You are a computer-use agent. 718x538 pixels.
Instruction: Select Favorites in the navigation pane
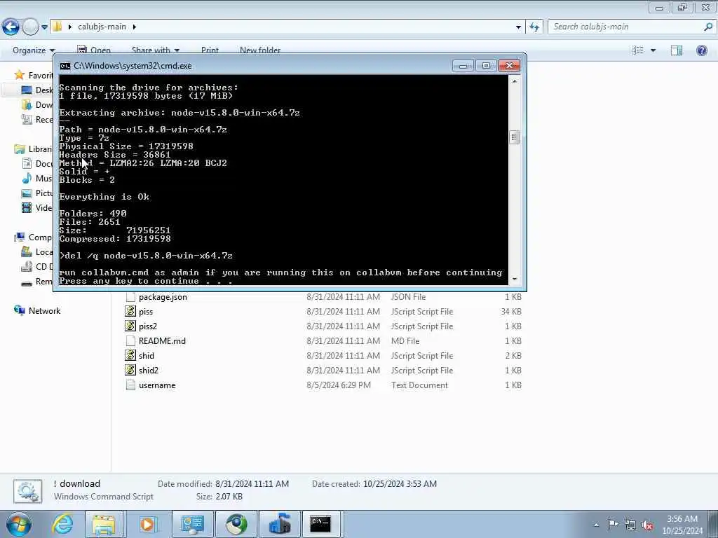click(x=34, y=75)
